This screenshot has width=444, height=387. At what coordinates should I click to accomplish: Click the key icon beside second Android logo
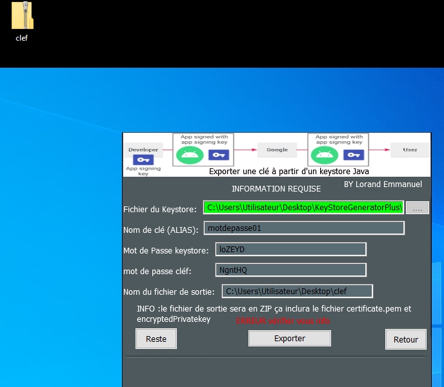(x=352, y=155)
